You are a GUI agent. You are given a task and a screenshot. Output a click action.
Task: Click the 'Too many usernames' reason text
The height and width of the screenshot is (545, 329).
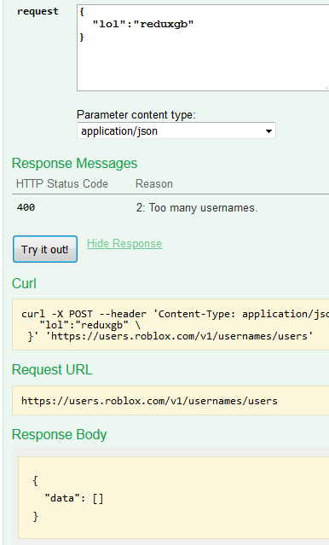coord(197,208)
